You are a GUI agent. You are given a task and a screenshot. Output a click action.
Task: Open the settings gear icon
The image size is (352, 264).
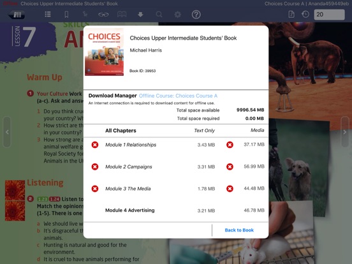point(177,15)
